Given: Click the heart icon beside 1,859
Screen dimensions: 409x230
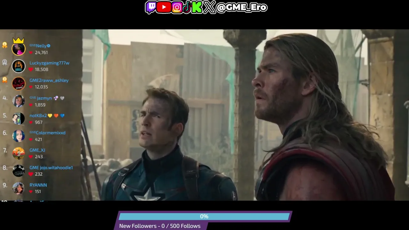Looking at the screenshot, I should pos(31,105).
